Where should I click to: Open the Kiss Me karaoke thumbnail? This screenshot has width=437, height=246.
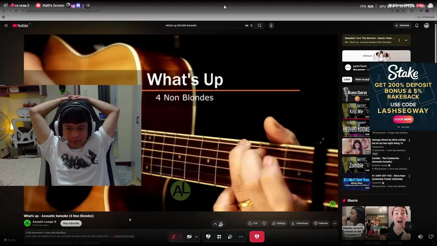(356, 111)
